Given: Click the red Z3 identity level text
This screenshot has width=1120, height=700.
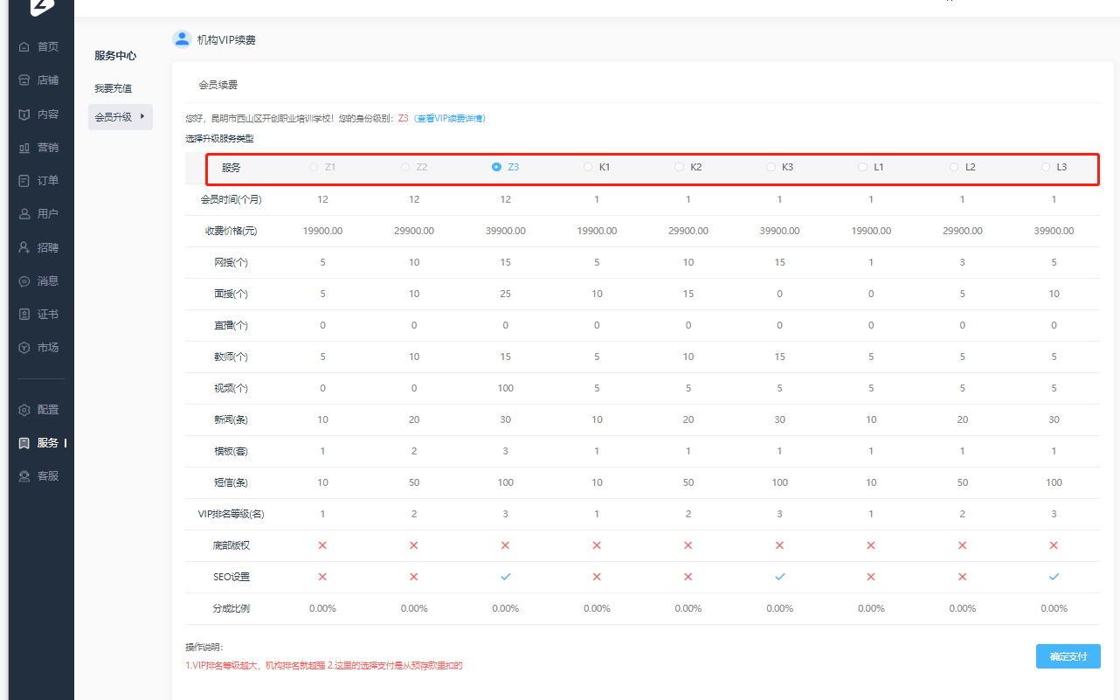Looking at the screenshot, I should coord(404,118).
